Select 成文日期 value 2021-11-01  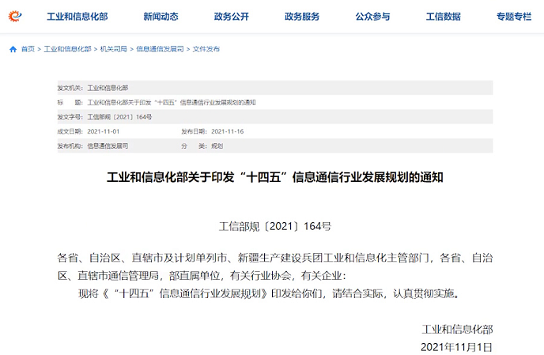coord(103,131)
